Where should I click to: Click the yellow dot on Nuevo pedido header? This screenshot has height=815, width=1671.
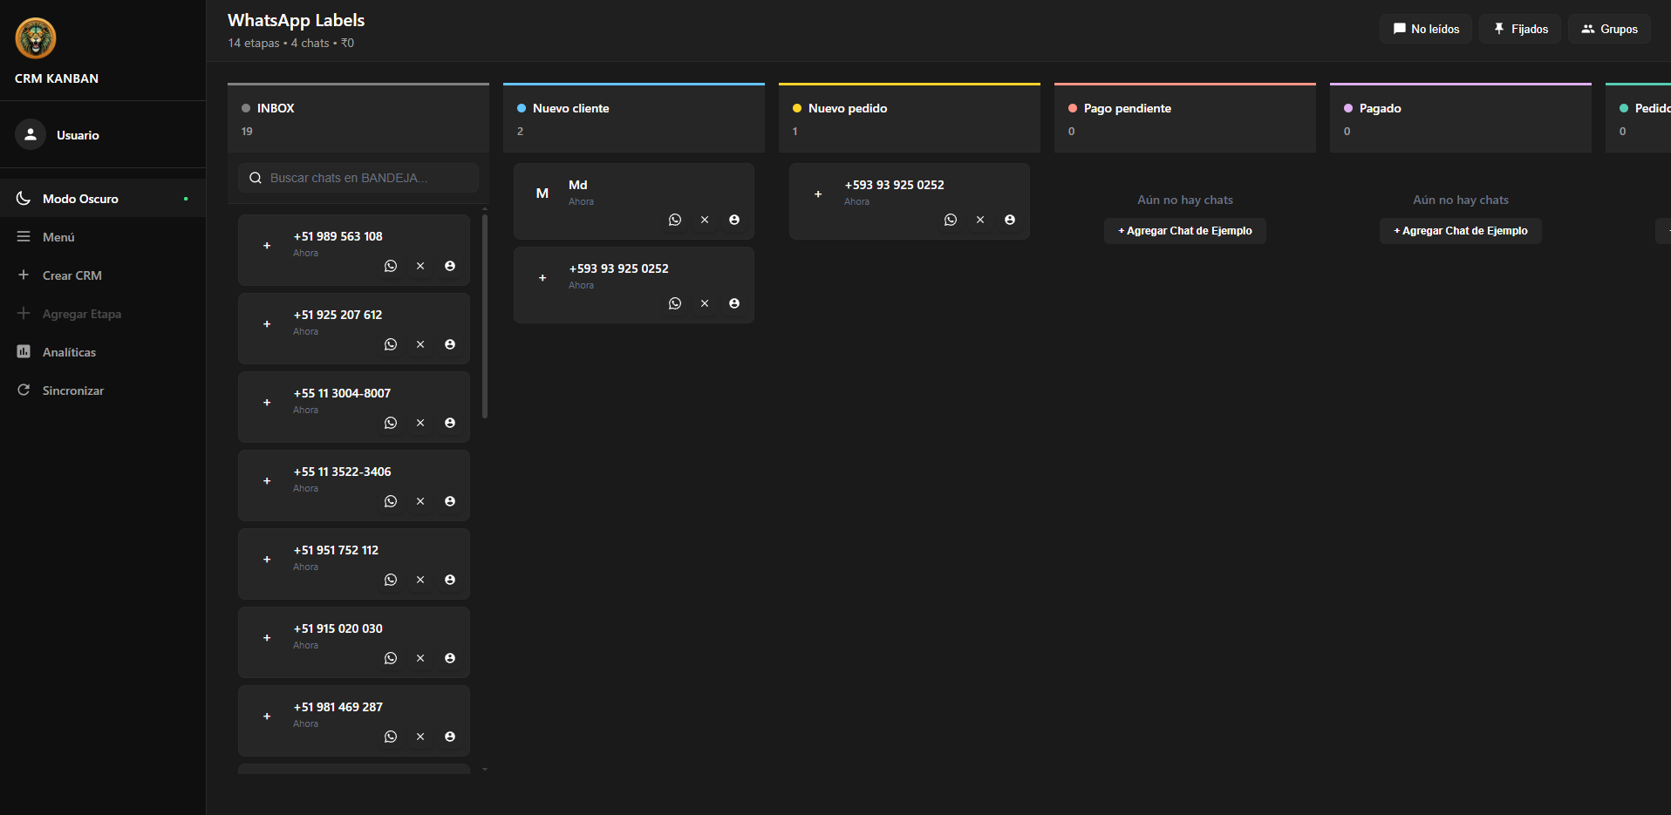(797, 108)
